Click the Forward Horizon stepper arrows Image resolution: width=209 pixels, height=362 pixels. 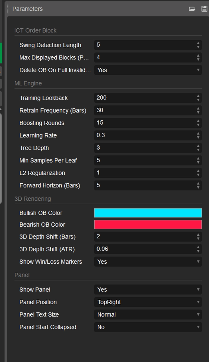(x=198, y=185)
